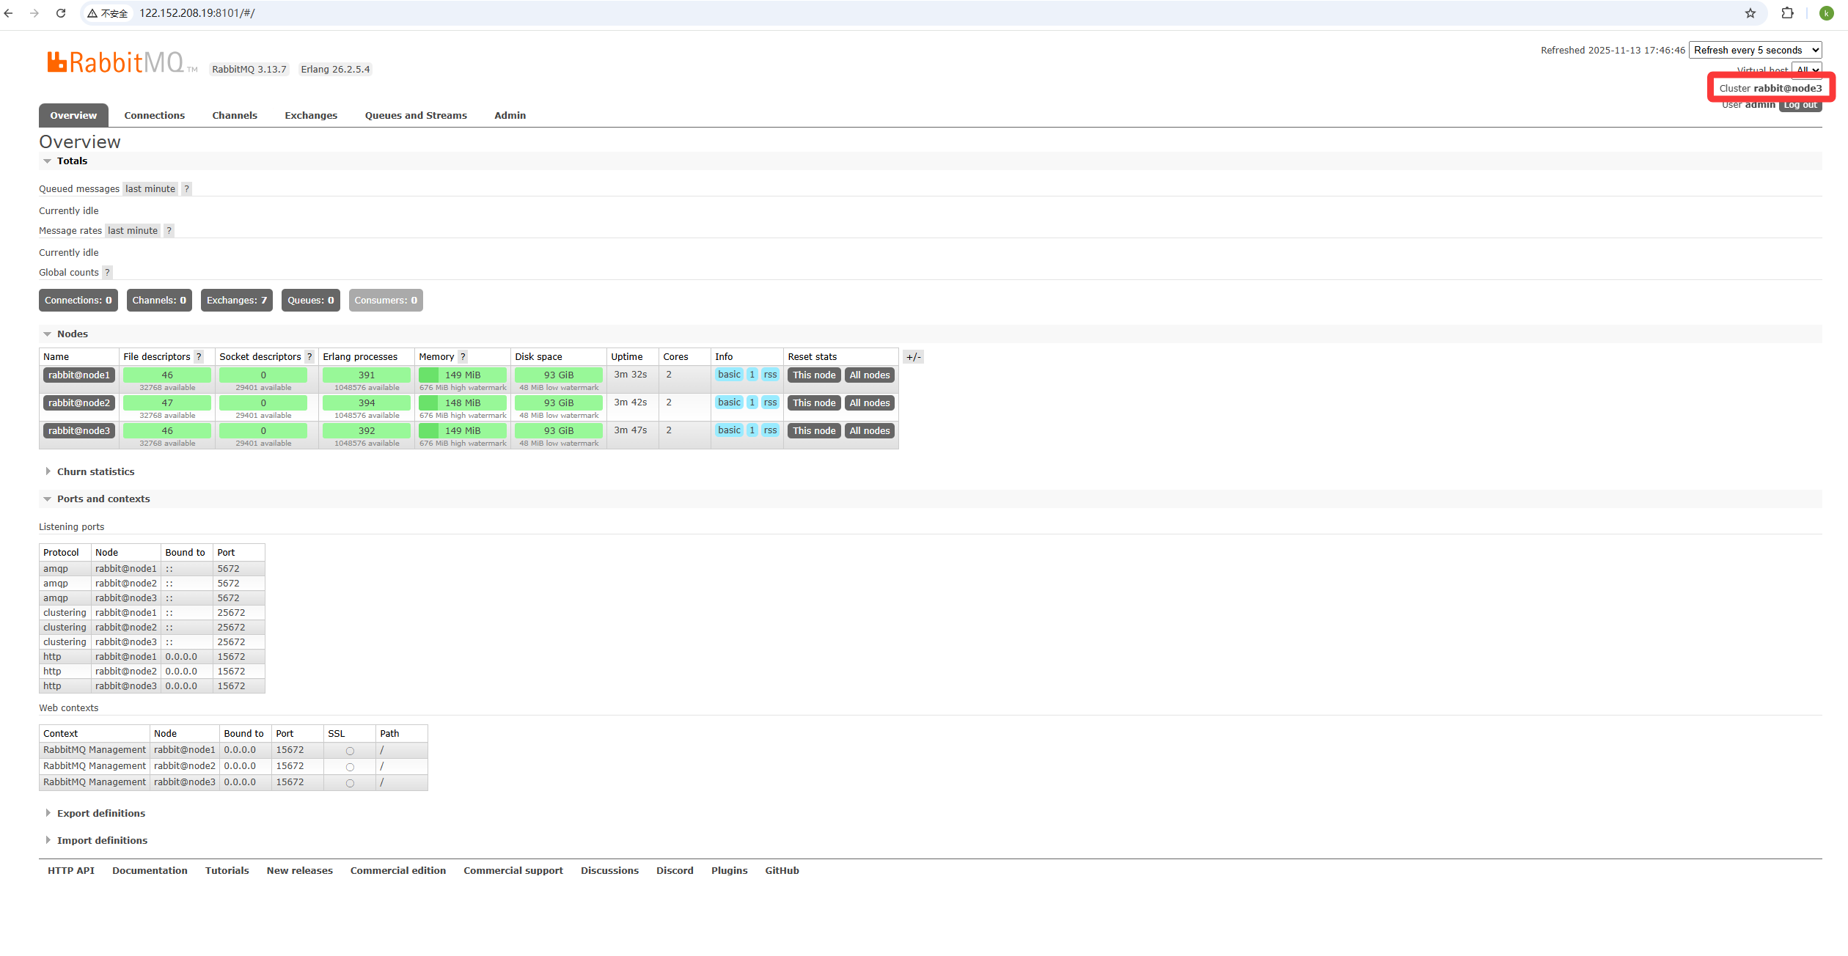The height and width of the screenshot is (956, 1848).
Task: Toggle columns with +/- button
Action: [913, 357]
